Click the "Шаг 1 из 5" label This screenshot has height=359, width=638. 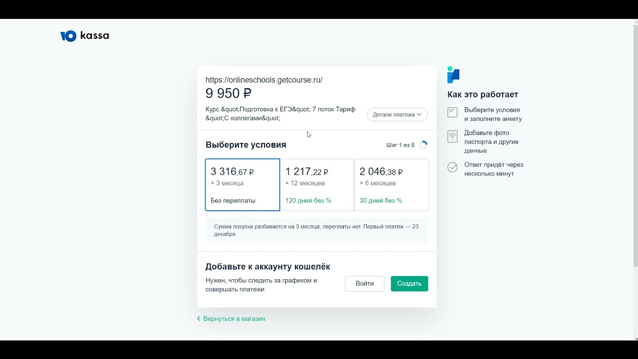click(400, 145)
